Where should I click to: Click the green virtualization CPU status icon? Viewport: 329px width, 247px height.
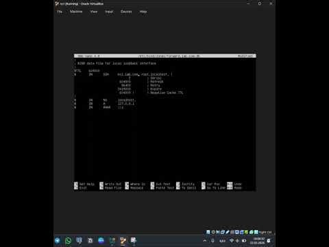pos(246,232)
